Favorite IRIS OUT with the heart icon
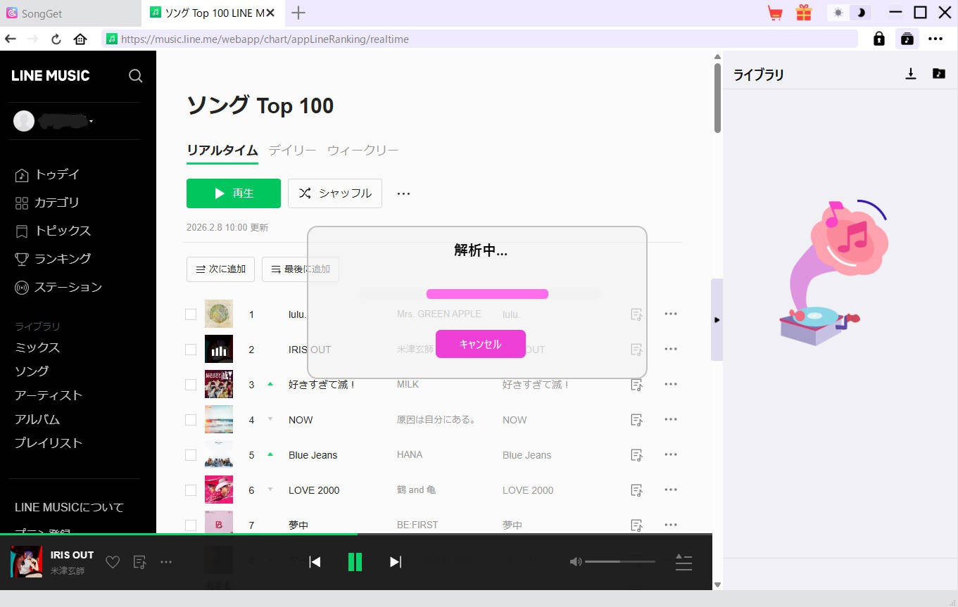Screen dimensions: 958x607 pos(112,561)
